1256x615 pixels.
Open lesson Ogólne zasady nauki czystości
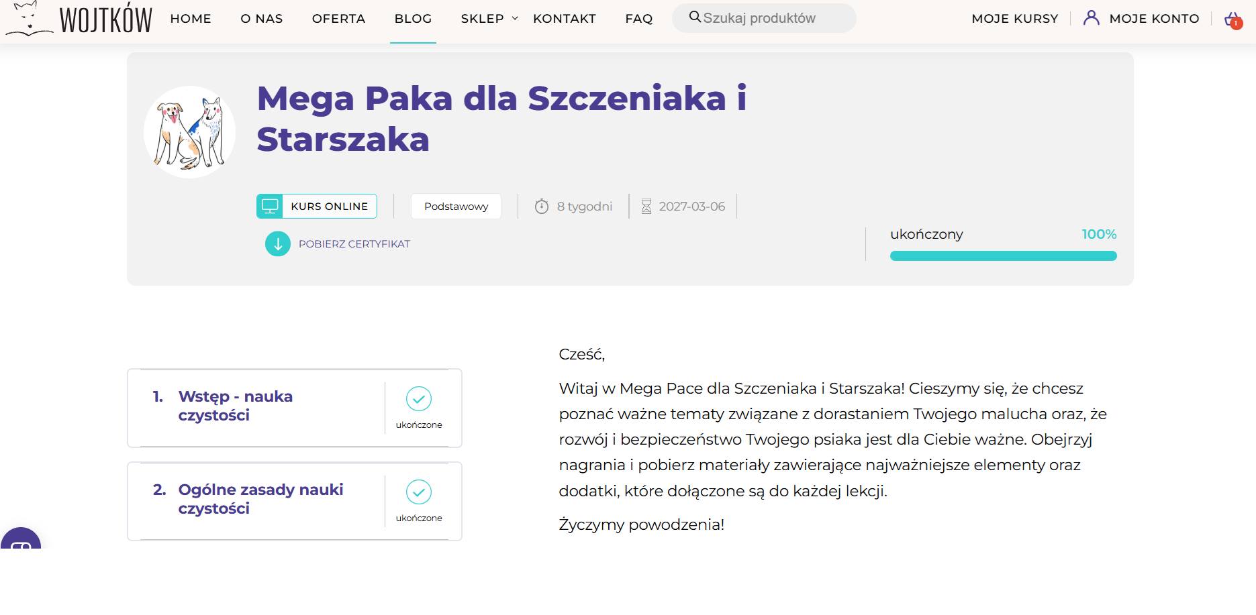260,499
